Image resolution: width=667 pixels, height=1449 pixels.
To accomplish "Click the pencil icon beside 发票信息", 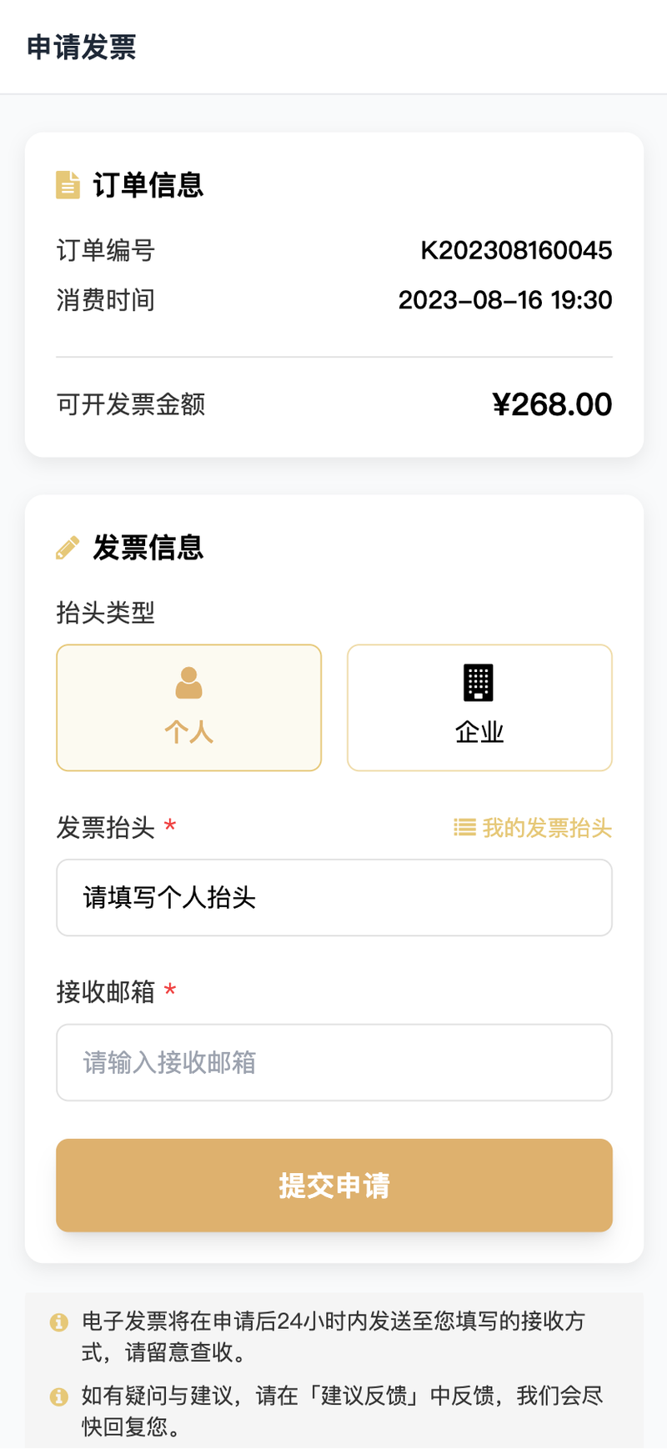I will (68, 548).
